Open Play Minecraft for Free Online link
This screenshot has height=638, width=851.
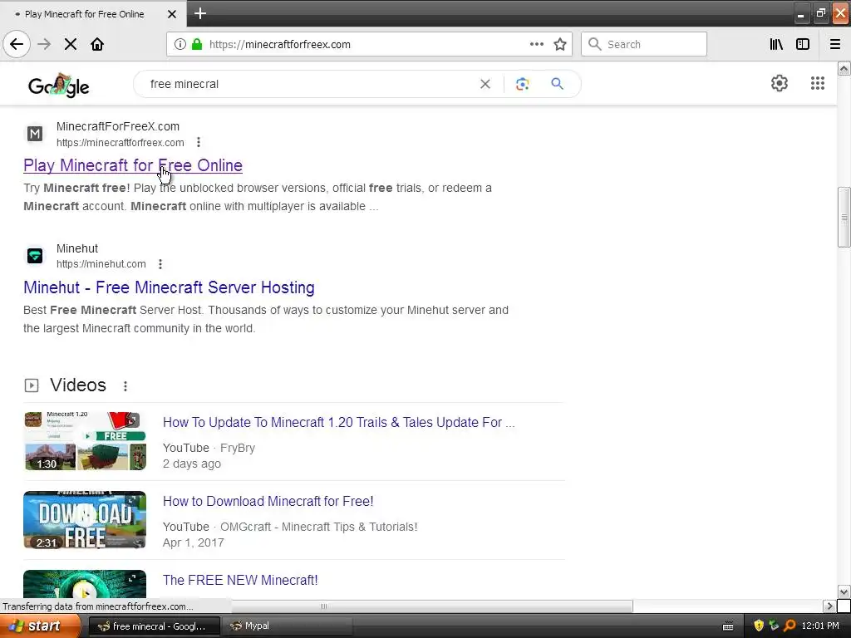(133, 165)
